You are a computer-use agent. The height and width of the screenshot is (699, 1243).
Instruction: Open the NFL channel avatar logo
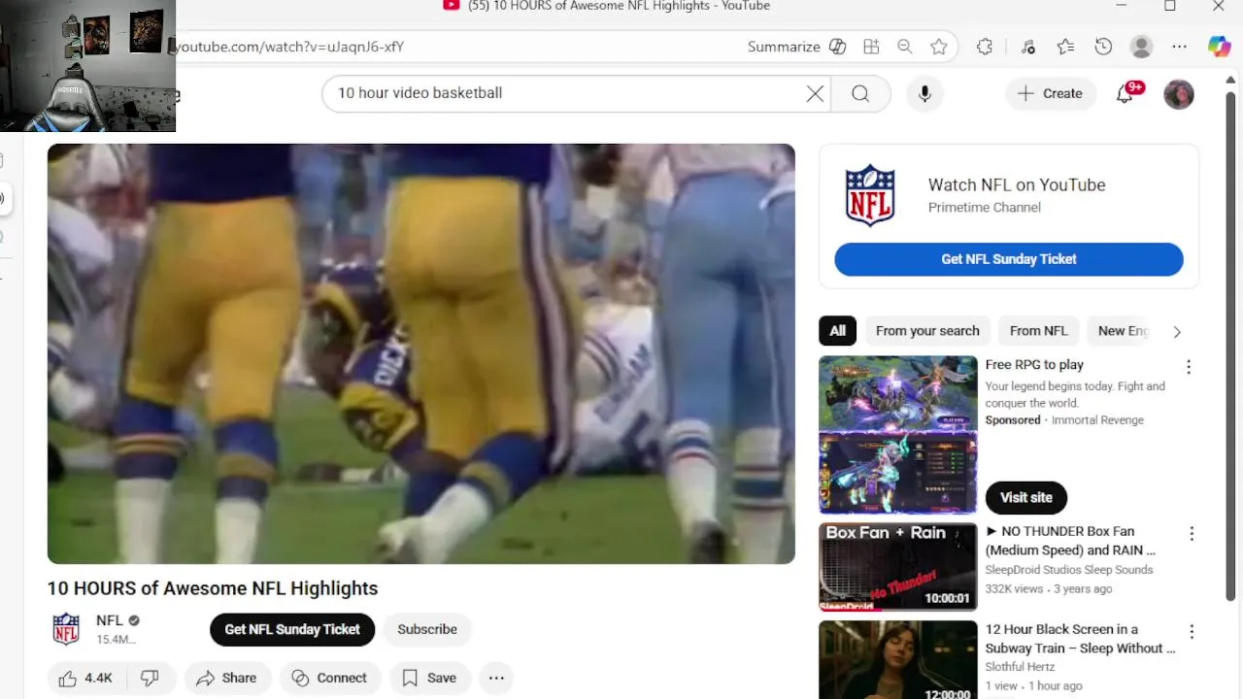[66, 629]
